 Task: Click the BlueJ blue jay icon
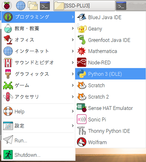[81, 17]
